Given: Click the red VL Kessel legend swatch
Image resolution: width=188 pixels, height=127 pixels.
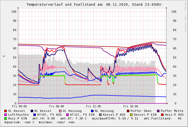Looking at the screenshot, I should pyautogui.click(x=5, y=111).
